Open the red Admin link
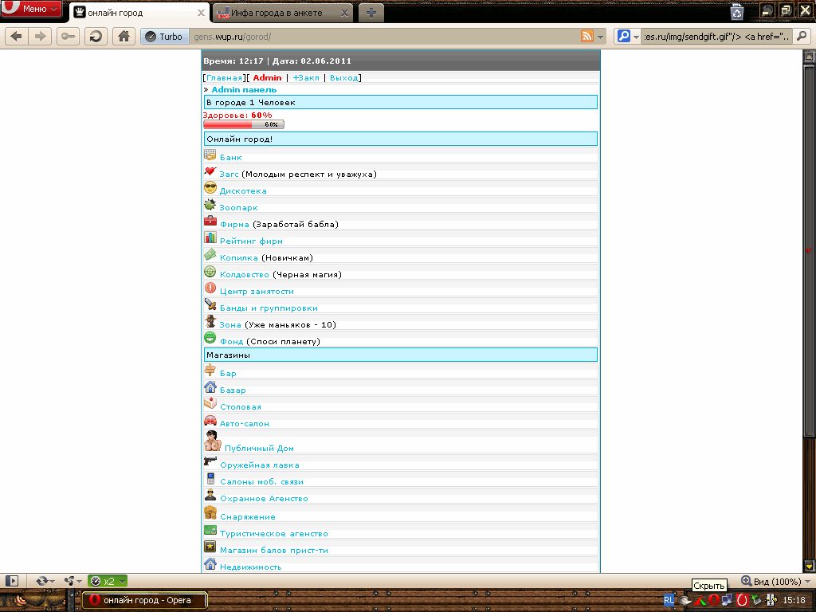Viewport: 816px width, 612px height. pyautogui.click(x=267, y=77)
